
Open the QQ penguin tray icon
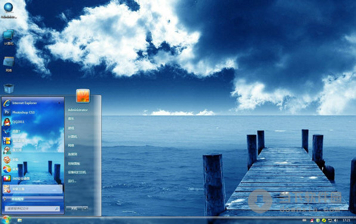[x=312, y=220]
